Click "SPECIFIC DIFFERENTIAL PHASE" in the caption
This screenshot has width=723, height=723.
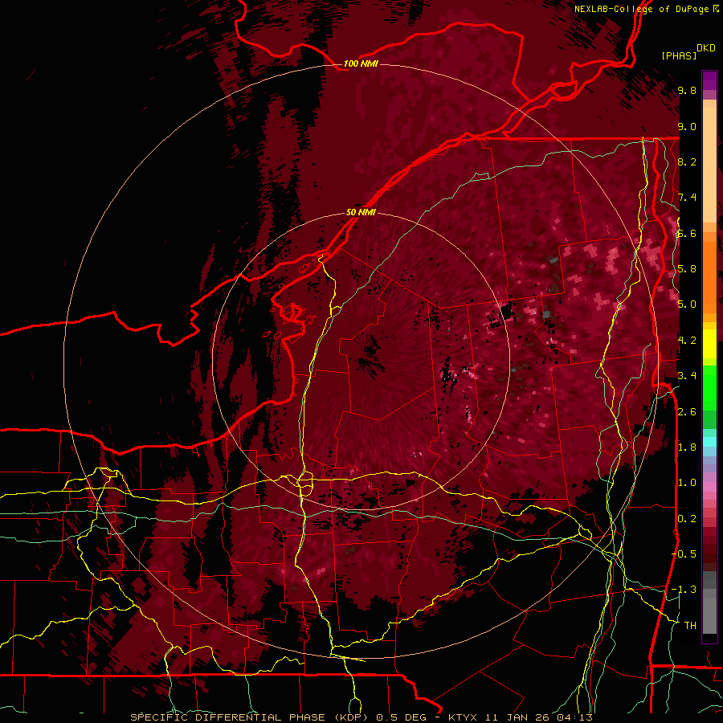(229, 717)
